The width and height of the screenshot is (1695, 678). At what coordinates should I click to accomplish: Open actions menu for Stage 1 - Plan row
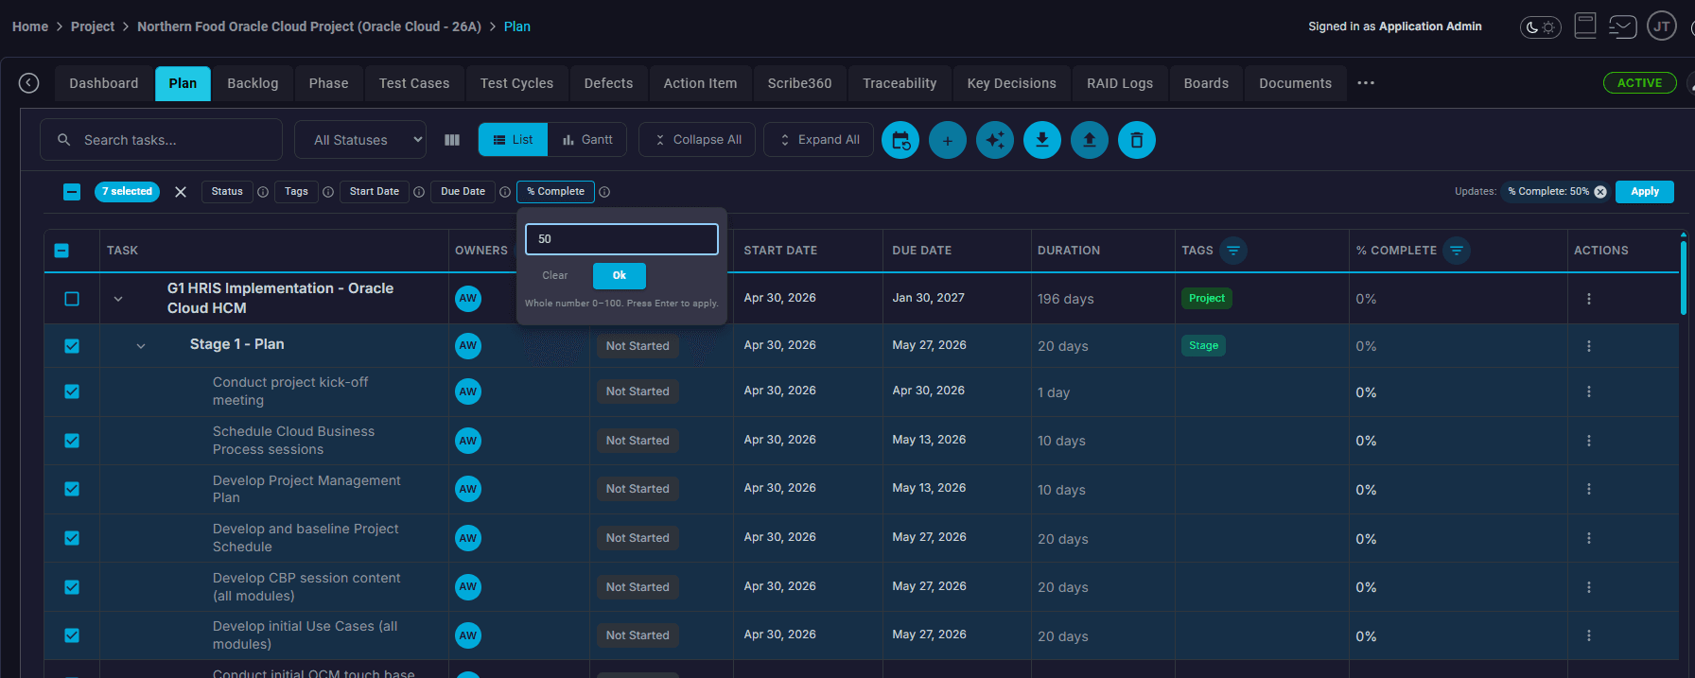[x=1589, y=346]
